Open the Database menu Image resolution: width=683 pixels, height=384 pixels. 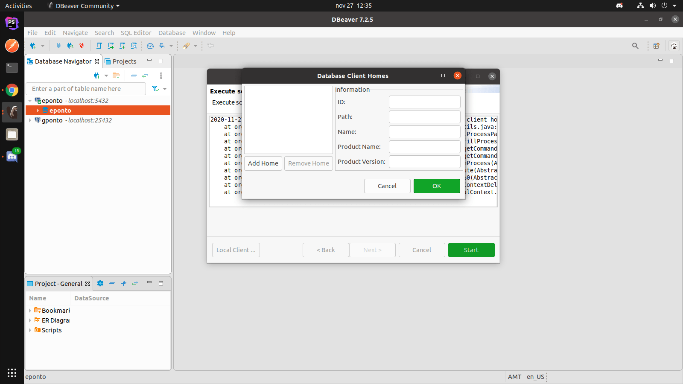click(x=172, y=33)
